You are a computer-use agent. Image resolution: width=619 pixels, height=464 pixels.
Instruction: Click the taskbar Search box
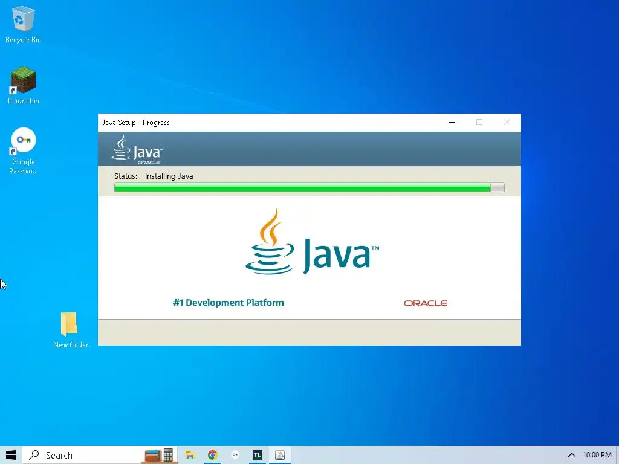coord(100,455)
